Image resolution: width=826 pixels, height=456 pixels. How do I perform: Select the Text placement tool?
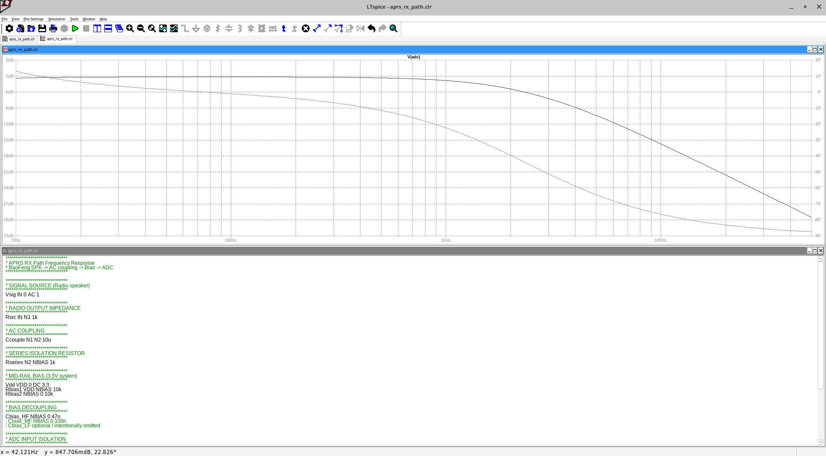pos(283,28)
